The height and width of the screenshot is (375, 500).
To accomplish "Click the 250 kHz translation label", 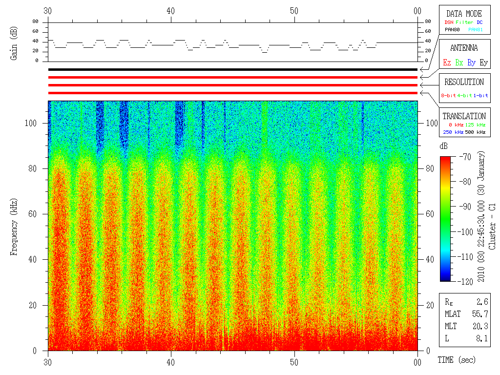I will point(453,132).
